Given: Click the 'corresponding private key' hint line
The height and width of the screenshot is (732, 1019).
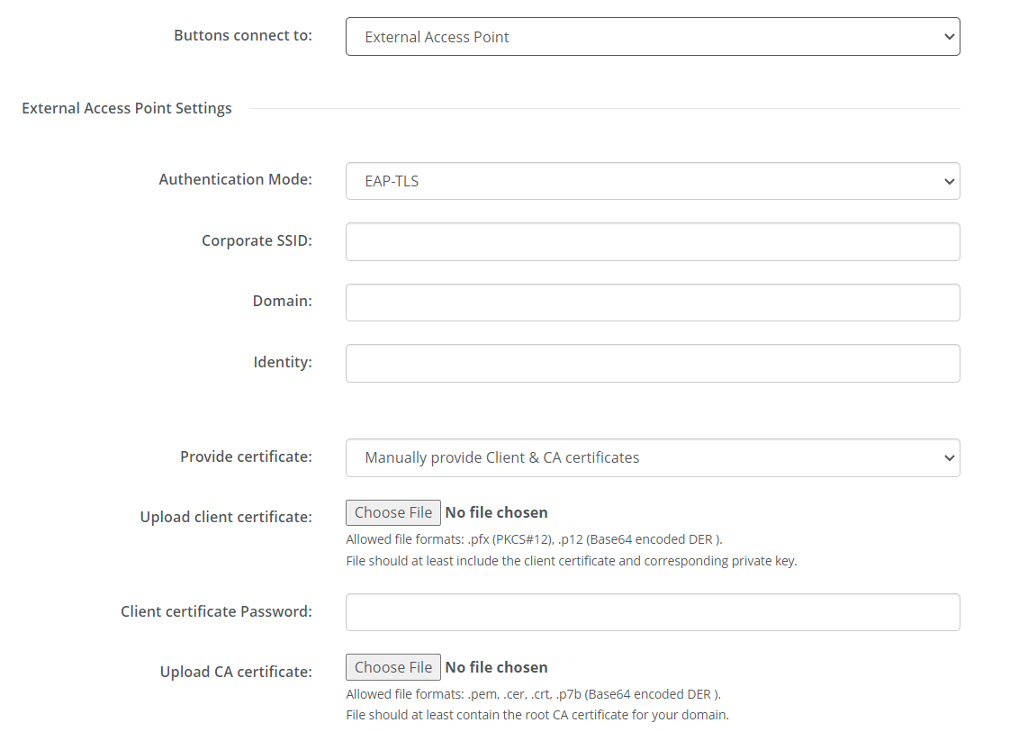Looking at the screenshot, I should tap(572, 561).
